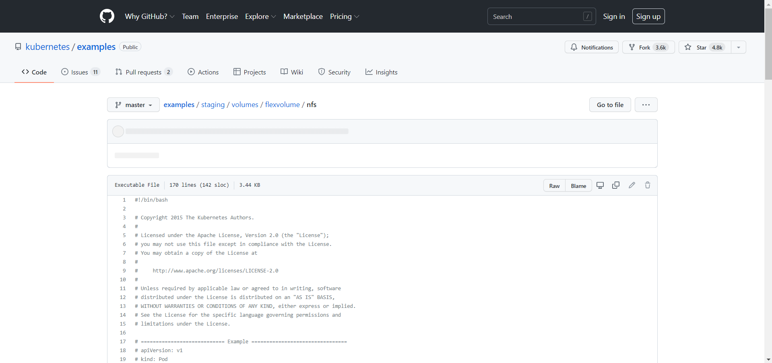Click the Public visibility label
The height and width of the screenshot is (363, 772).
click(130, 47)
